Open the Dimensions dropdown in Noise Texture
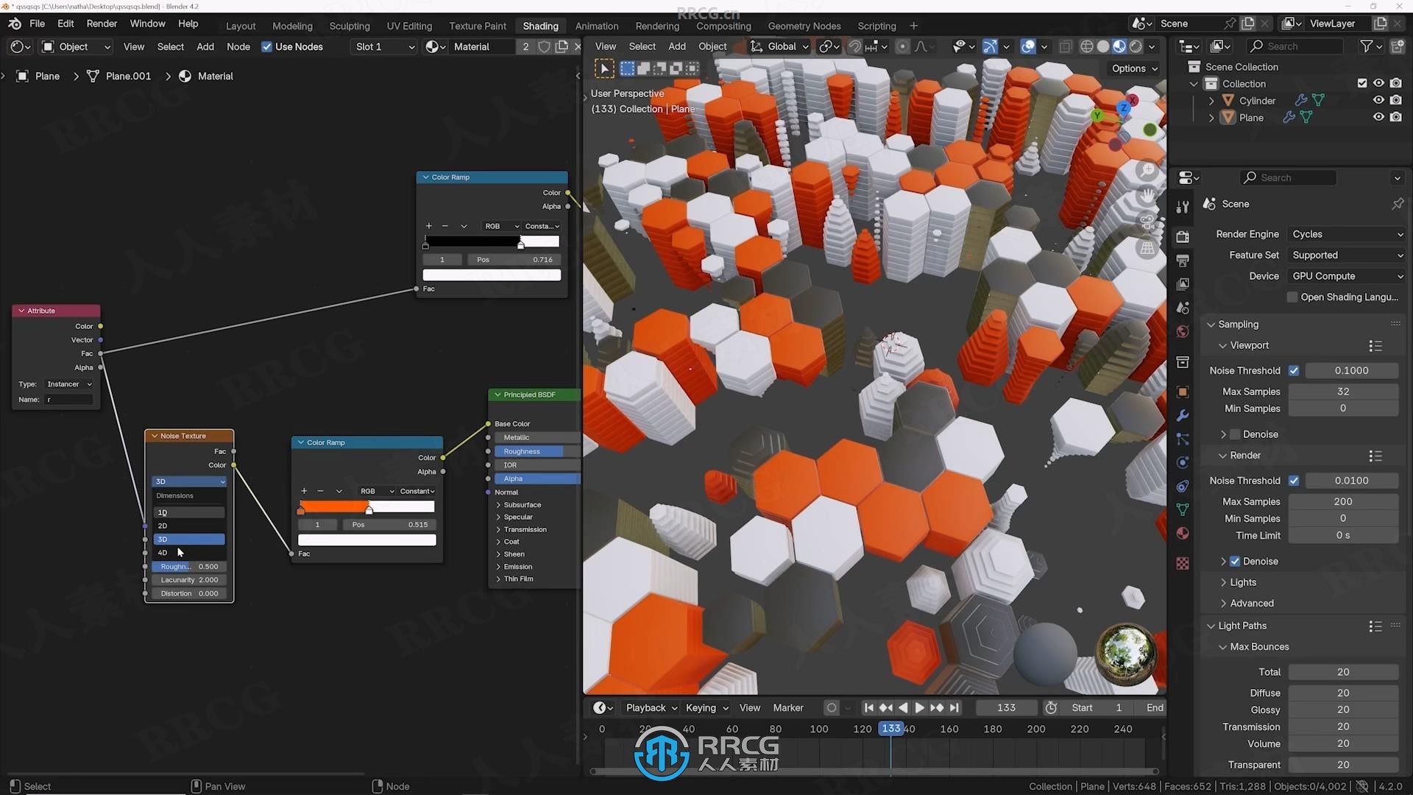This screenshot has height=795, width=1413. click(x=190, y=481)
